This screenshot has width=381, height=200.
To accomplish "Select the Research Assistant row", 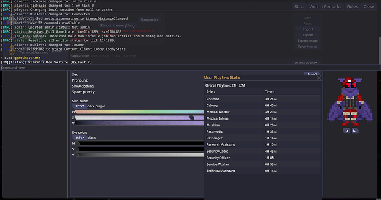I will (x=263, y=145).
